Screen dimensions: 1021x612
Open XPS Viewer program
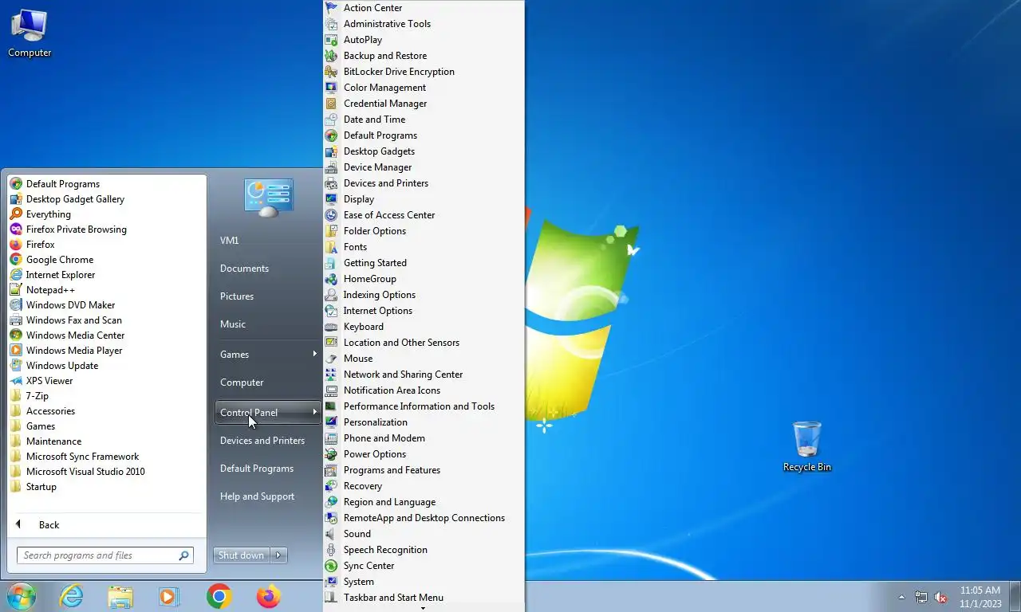pyautogui.click(x=107, y=381)
